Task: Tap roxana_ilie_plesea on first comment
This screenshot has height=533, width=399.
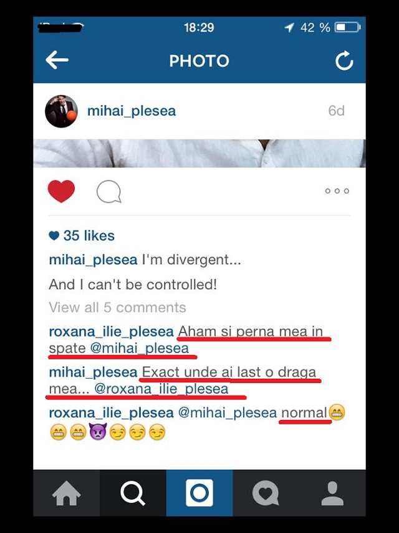Action: [112, 332]
